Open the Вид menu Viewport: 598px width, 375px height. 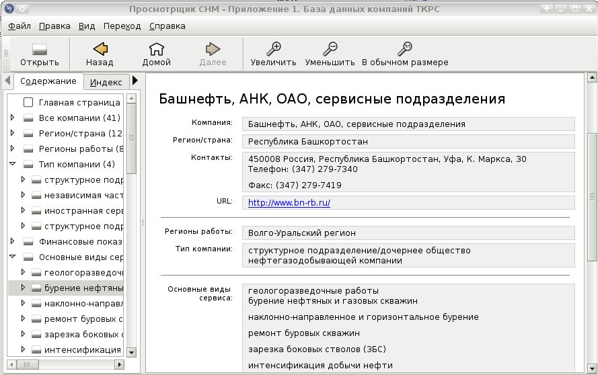pyautogui.click(x=87, y=26)
